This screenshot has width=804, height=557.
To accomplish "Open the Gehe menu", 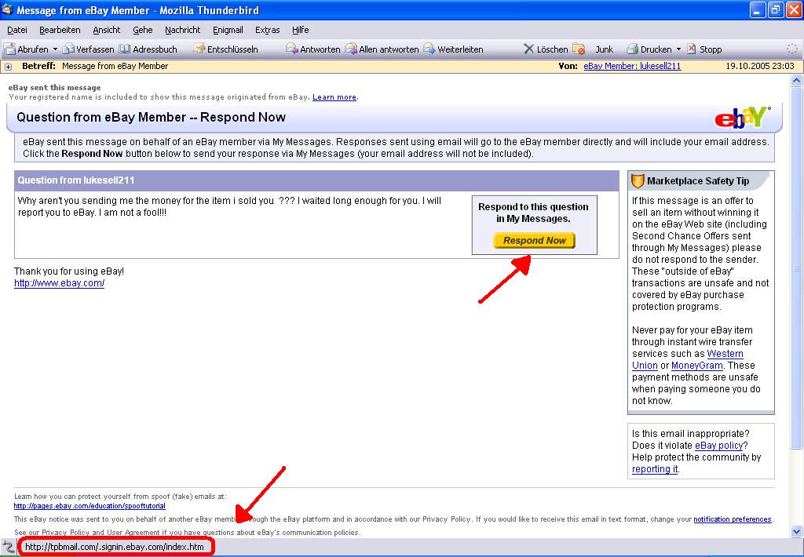I will 143,30.
